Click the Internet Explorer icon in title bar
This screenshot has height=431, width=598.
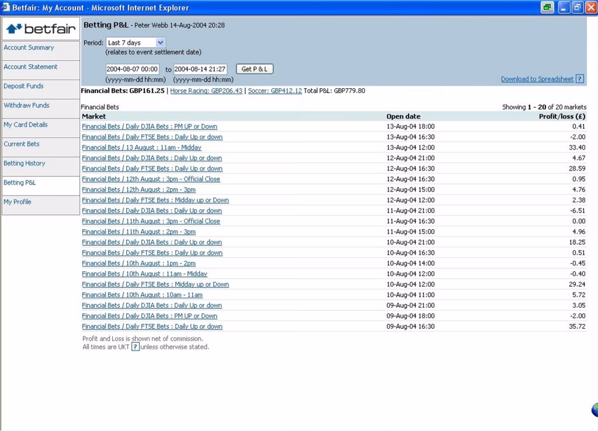point(5,7)
